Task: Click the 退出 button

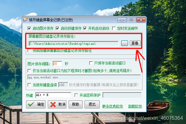Action: [92, 104]
